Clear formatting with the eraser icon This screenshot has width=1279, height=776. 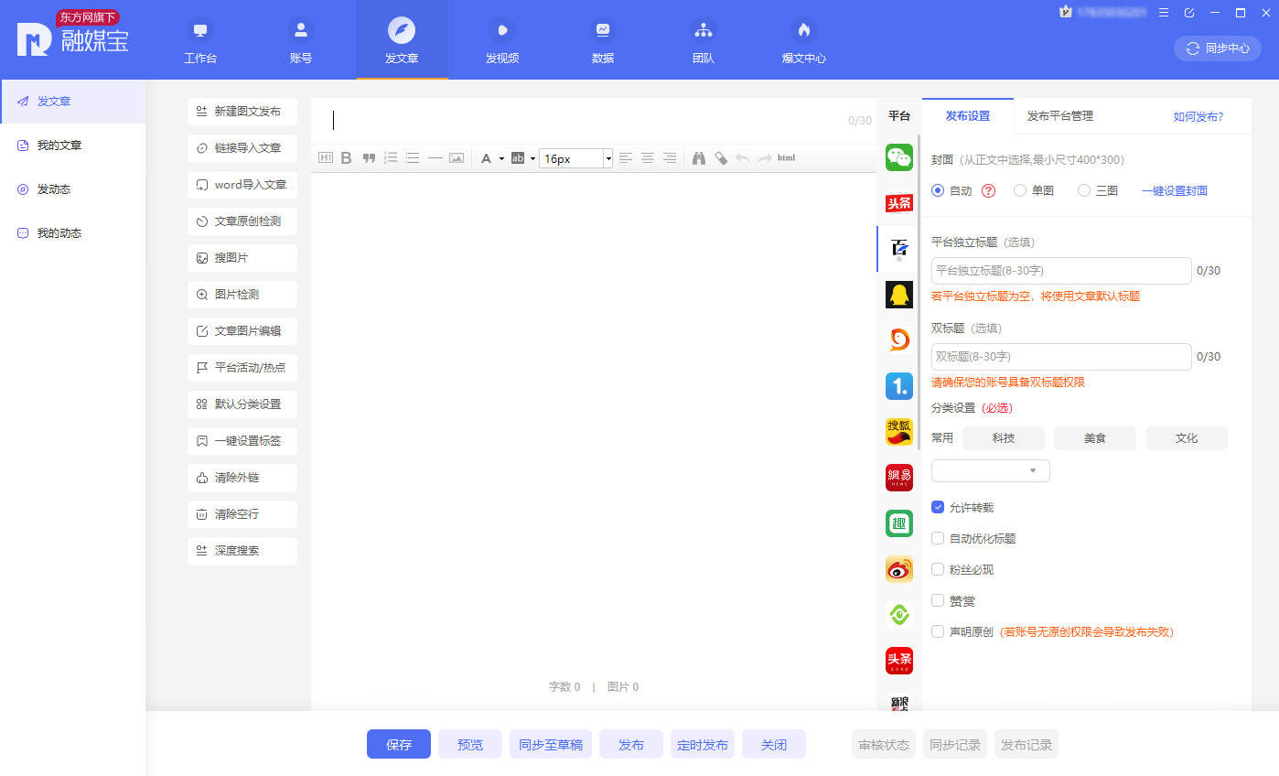(x=721, y=158)
